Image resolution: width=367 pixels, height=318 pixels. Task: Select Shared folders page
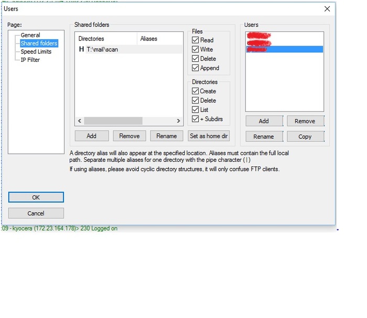click(x=39, y=43)
